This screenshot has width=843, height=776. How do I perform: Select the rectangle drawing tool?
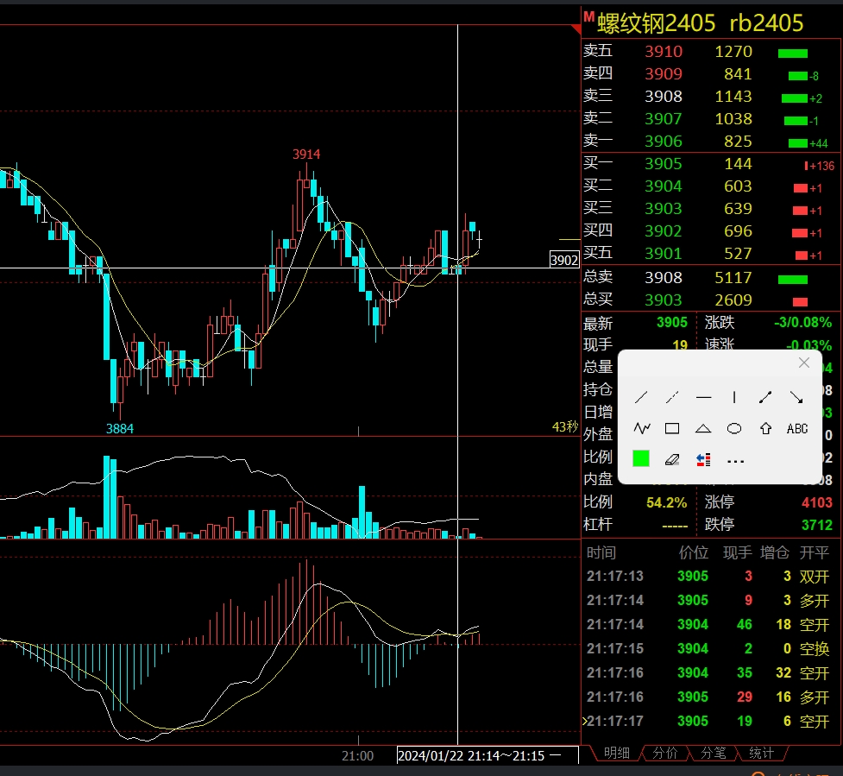(672, 429)
